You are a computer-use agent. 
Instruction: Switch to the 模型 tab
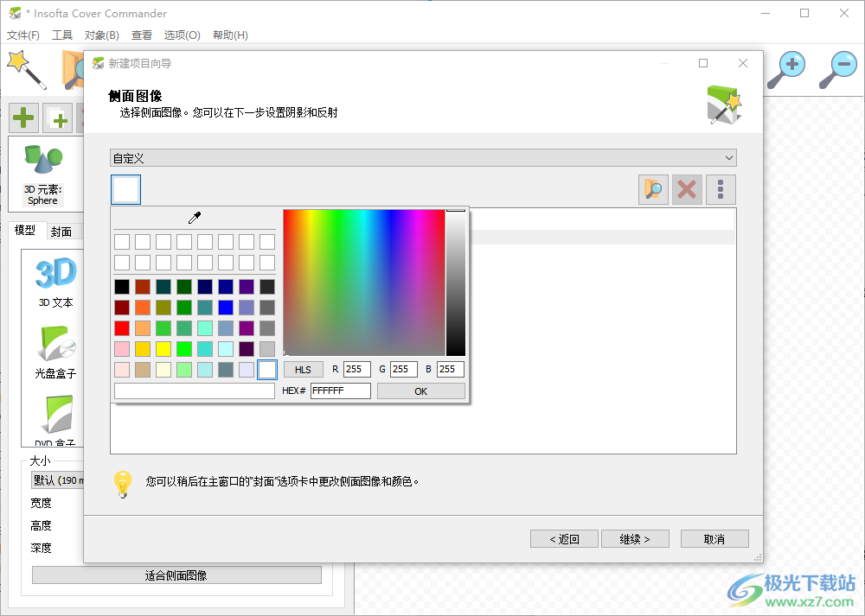point(25,230)
